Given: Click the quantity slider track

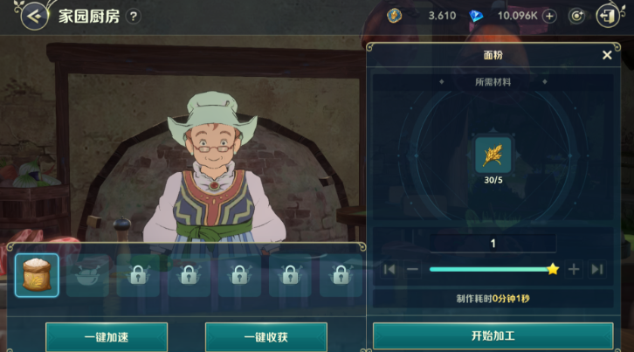Looking at the screenshot, I should pyautogui.click(x=491, y=270).
